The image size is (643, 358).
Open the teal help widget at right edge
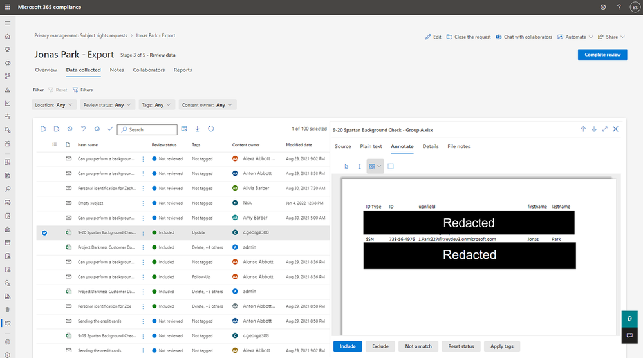(629, 319)
